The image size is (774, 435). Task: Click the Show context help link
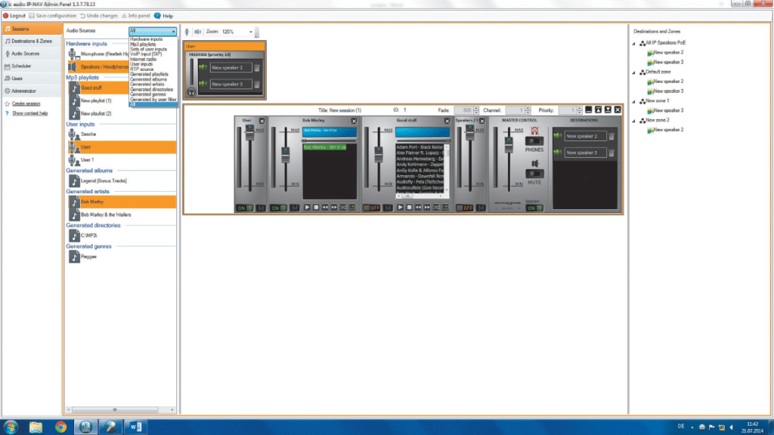pos(29,113)
